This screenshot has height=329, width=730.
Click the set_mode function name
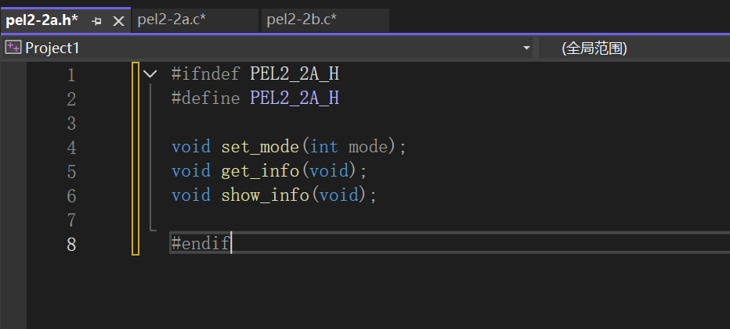pos(259,147)
